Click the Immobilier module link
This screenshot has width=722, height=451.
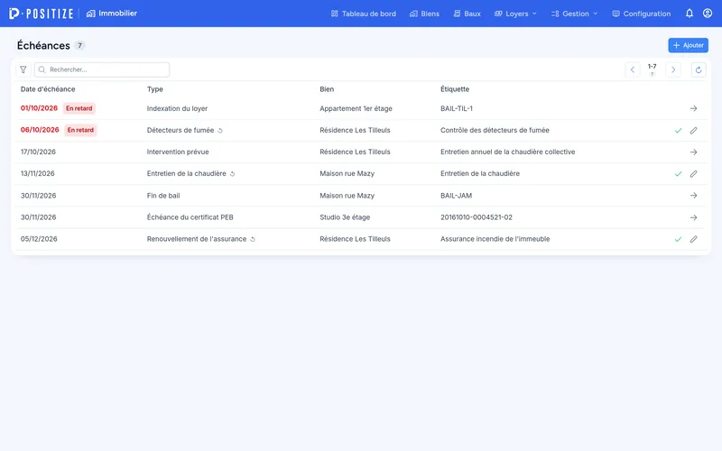tap(112, 14)
